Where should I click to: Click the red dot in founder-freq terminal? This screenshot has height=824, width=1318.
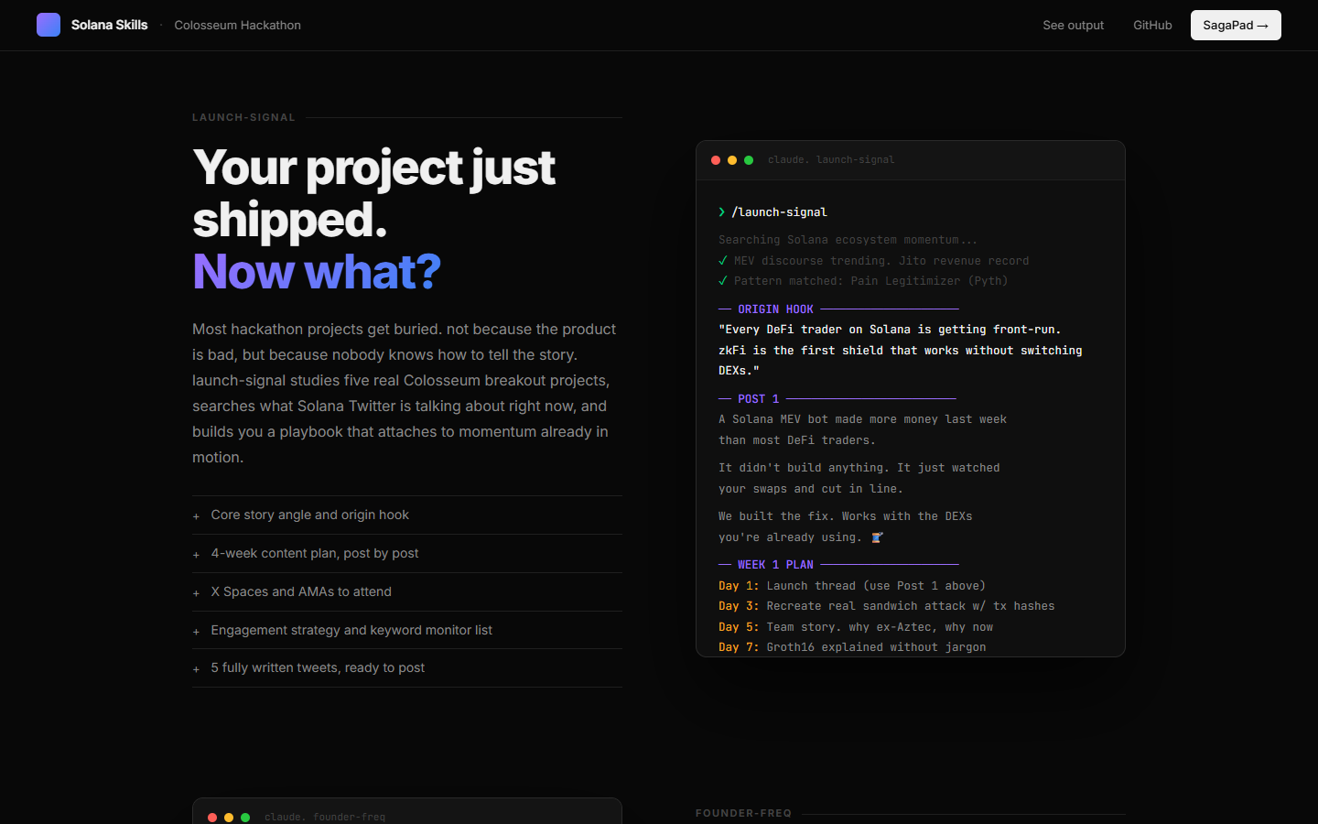tap(212, 818)
